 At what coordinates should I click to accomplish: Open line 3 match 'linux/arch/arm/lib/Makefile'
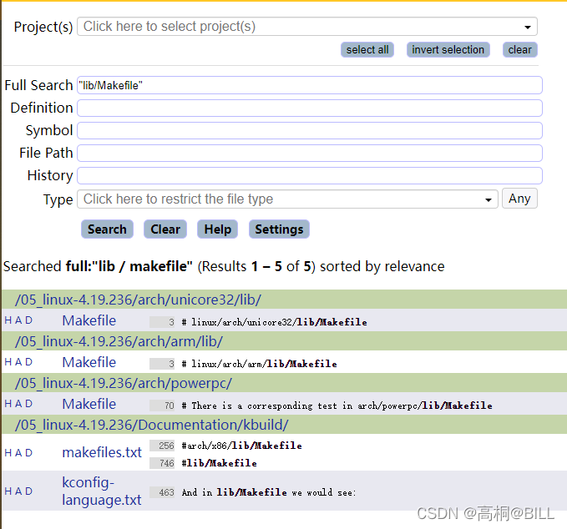pos(243,364)
